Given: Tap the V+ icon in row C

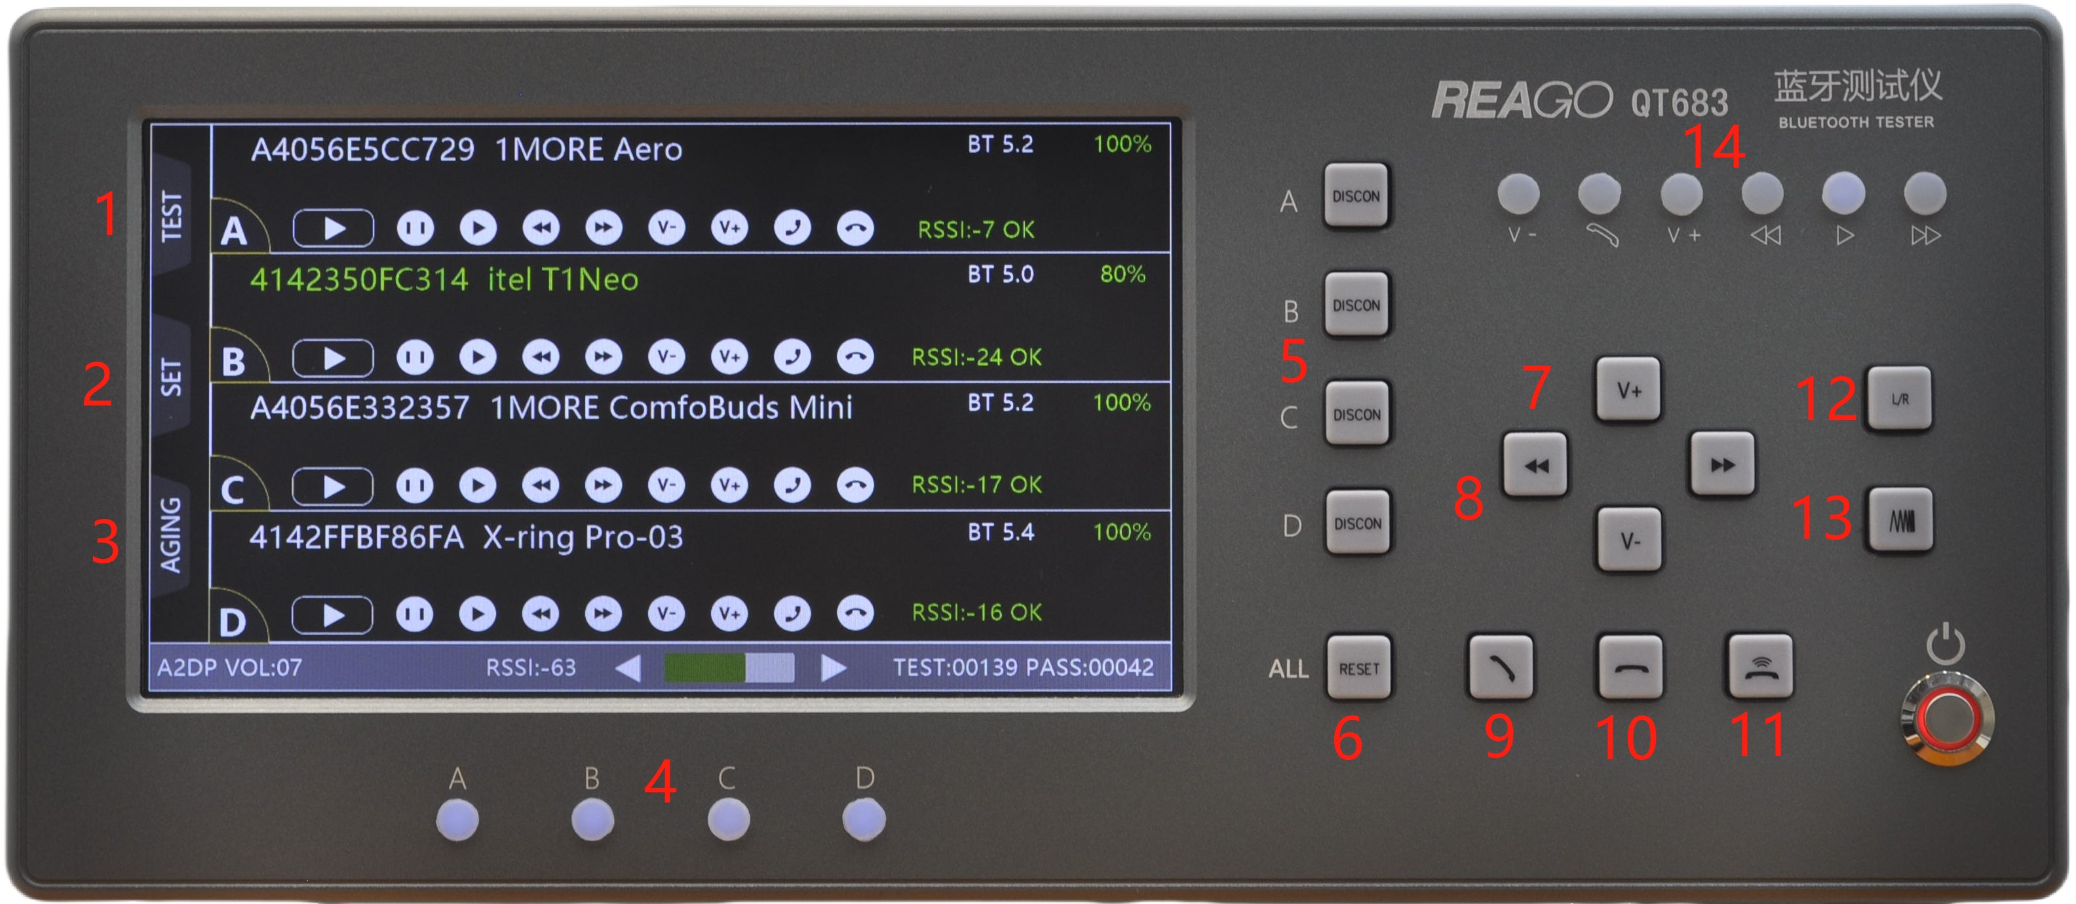Looking at the screenshot, I should (x=729, y=485).
